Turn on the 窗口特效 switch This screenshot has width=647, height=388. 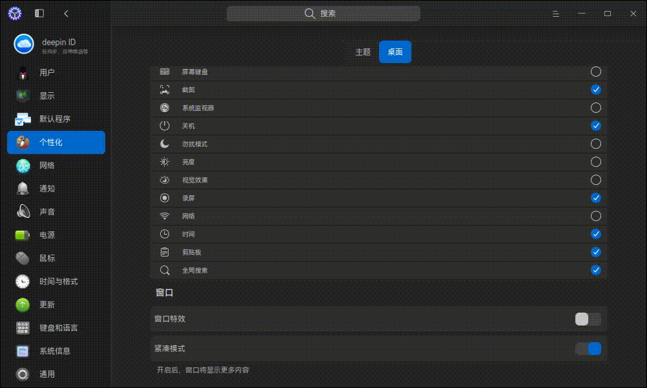coord(588,319)
